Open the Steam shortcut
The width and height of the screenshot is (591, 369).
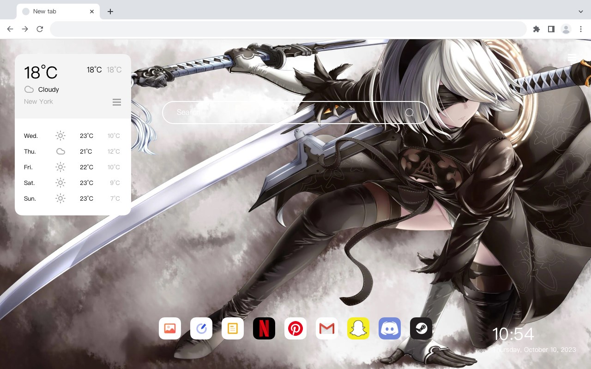tap(421, 328)
